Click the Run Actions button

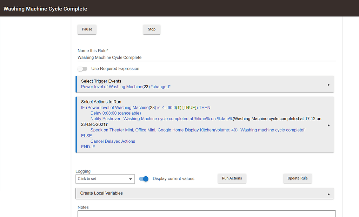(232, 178)
